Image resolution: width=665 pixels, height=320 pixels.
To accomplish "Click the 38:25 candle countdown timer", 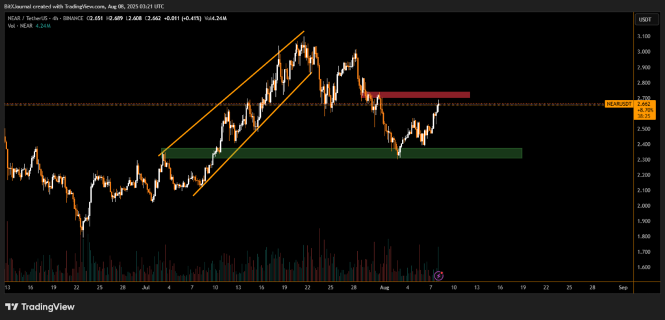I will pyautogui.click(x=644, y=117).
